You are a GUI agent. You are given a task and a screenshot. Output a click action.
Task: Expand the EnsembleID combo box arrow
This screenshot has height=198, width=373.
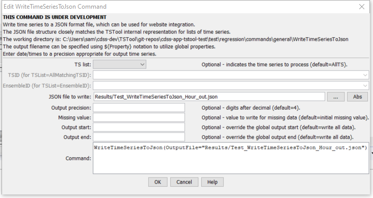coord(365,86)
